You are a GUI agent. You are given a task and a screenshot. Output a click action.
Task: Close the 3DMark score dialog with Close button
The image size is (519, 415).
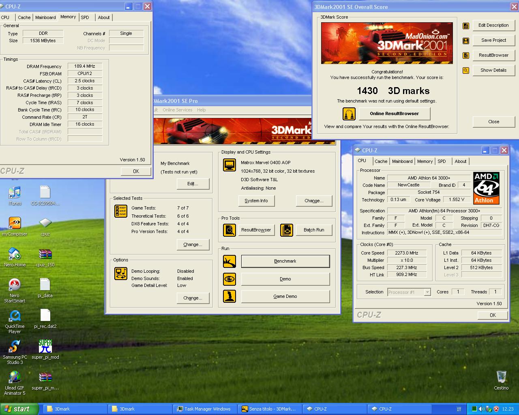493,122
